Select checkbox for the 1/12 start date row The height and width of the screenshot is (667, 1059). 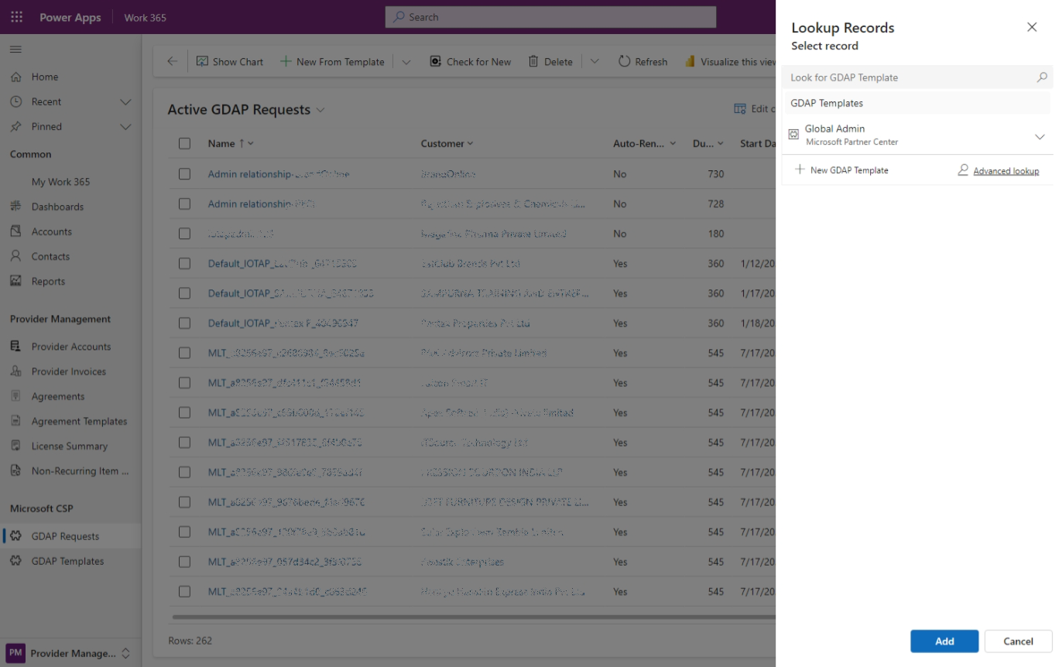tap(184, 263)
